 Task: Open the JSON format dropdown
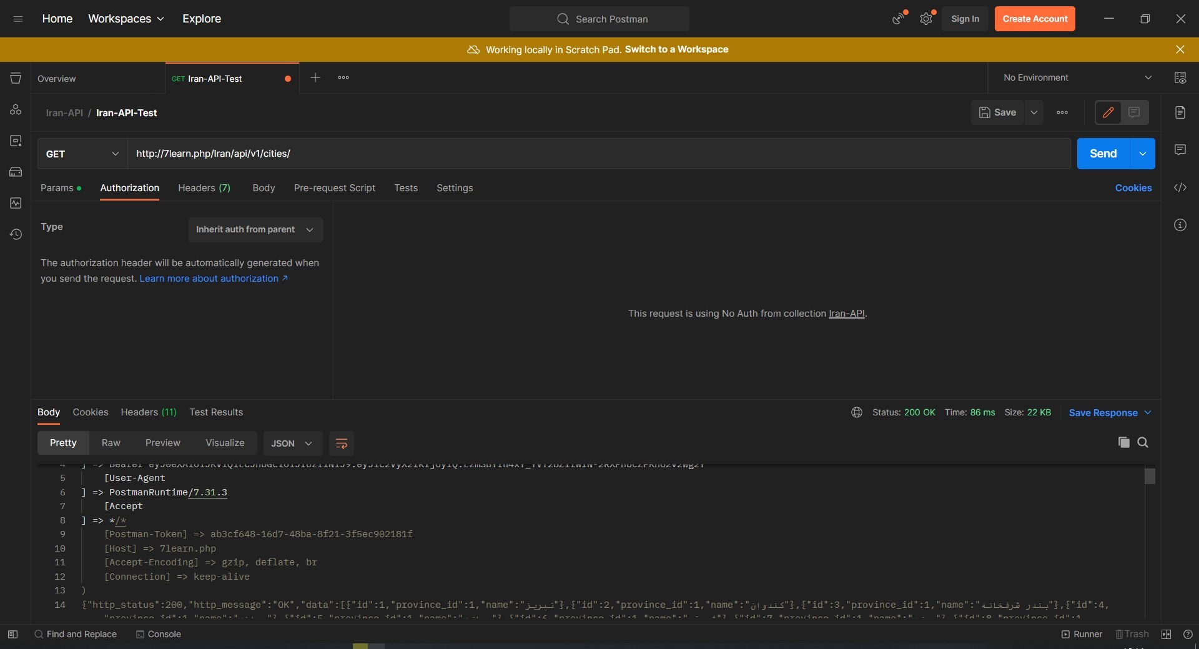pyautogui.click(x=292, y=443)
